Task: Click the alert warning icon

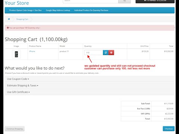Action: tap(8, 28)
